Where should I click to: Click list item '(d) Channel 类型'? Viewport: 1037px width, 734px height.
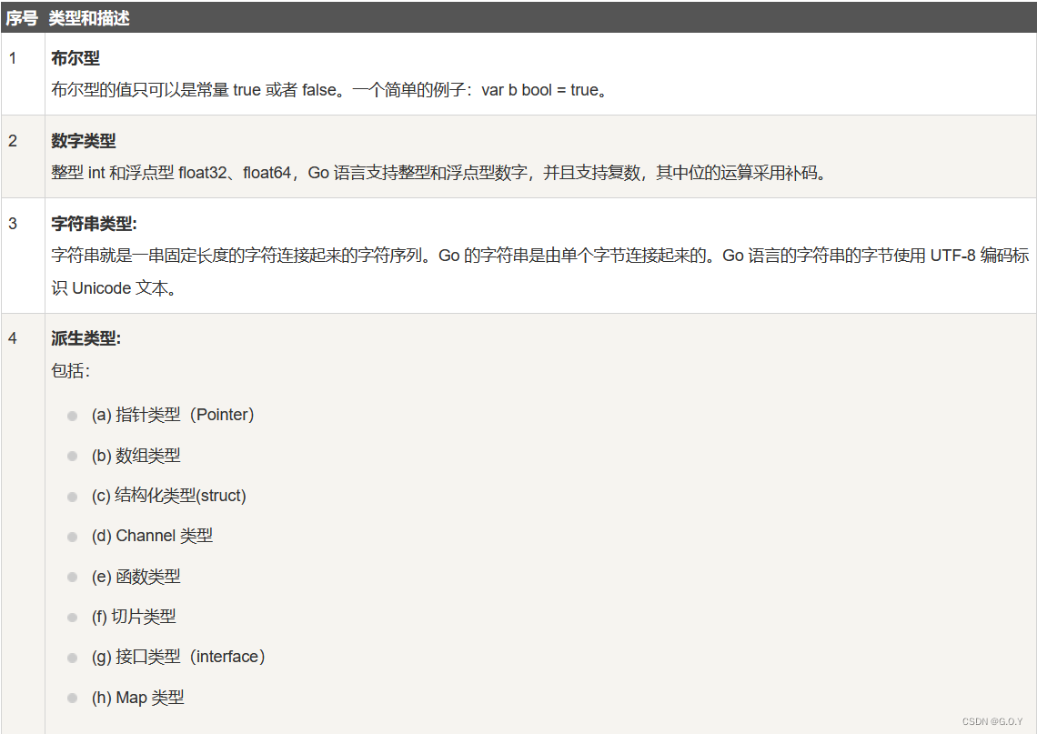152,537
